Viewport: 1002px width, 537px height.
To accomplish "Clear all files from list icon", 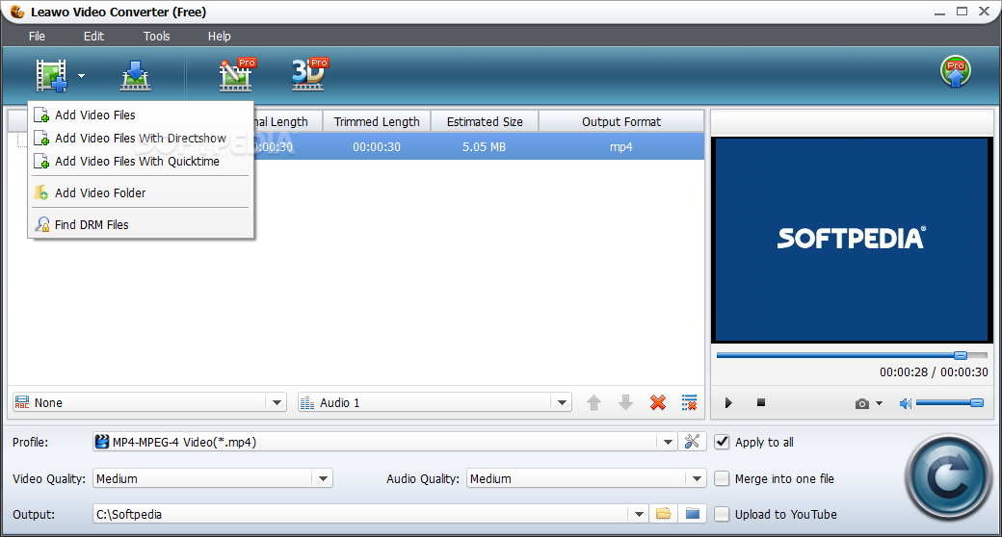I will [690, 402].
